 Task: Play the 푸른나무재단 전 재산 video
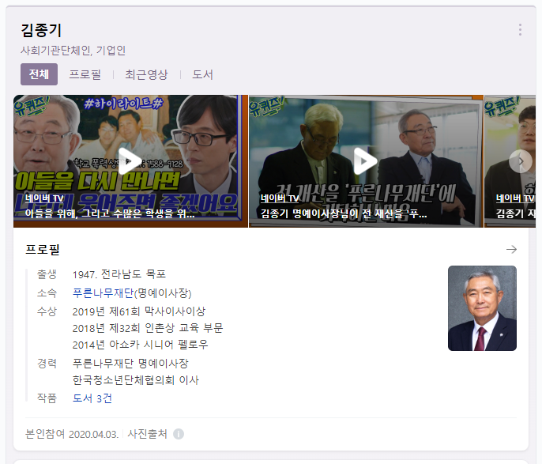[366, 161]
